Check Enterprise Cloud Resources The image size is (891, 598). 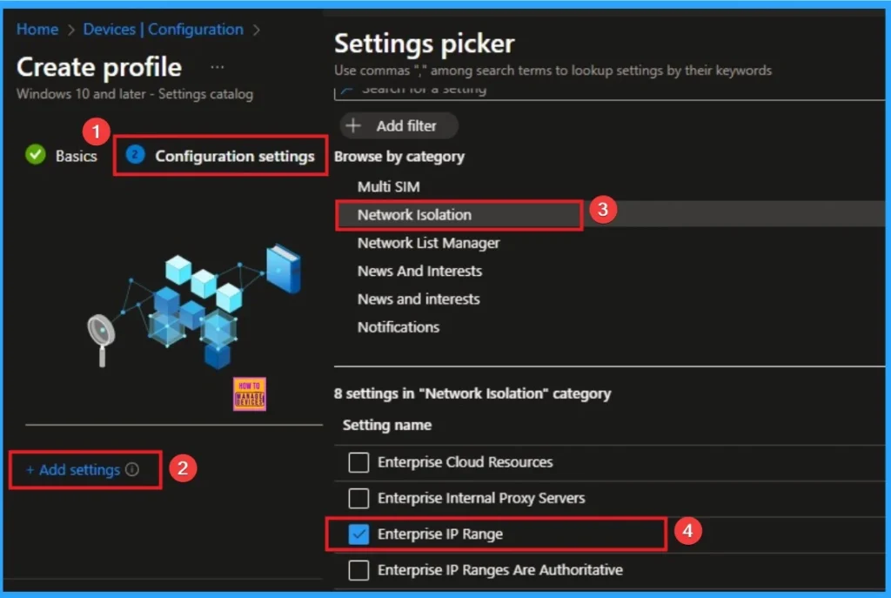358,462
